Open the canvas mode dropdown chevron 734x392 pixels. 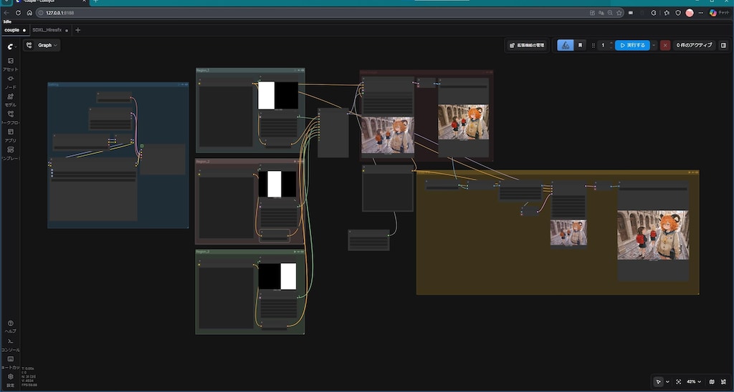(x=667, y=382)
